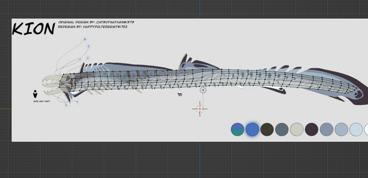Pick the purple-to-green gradient swatch

[237, 129]
